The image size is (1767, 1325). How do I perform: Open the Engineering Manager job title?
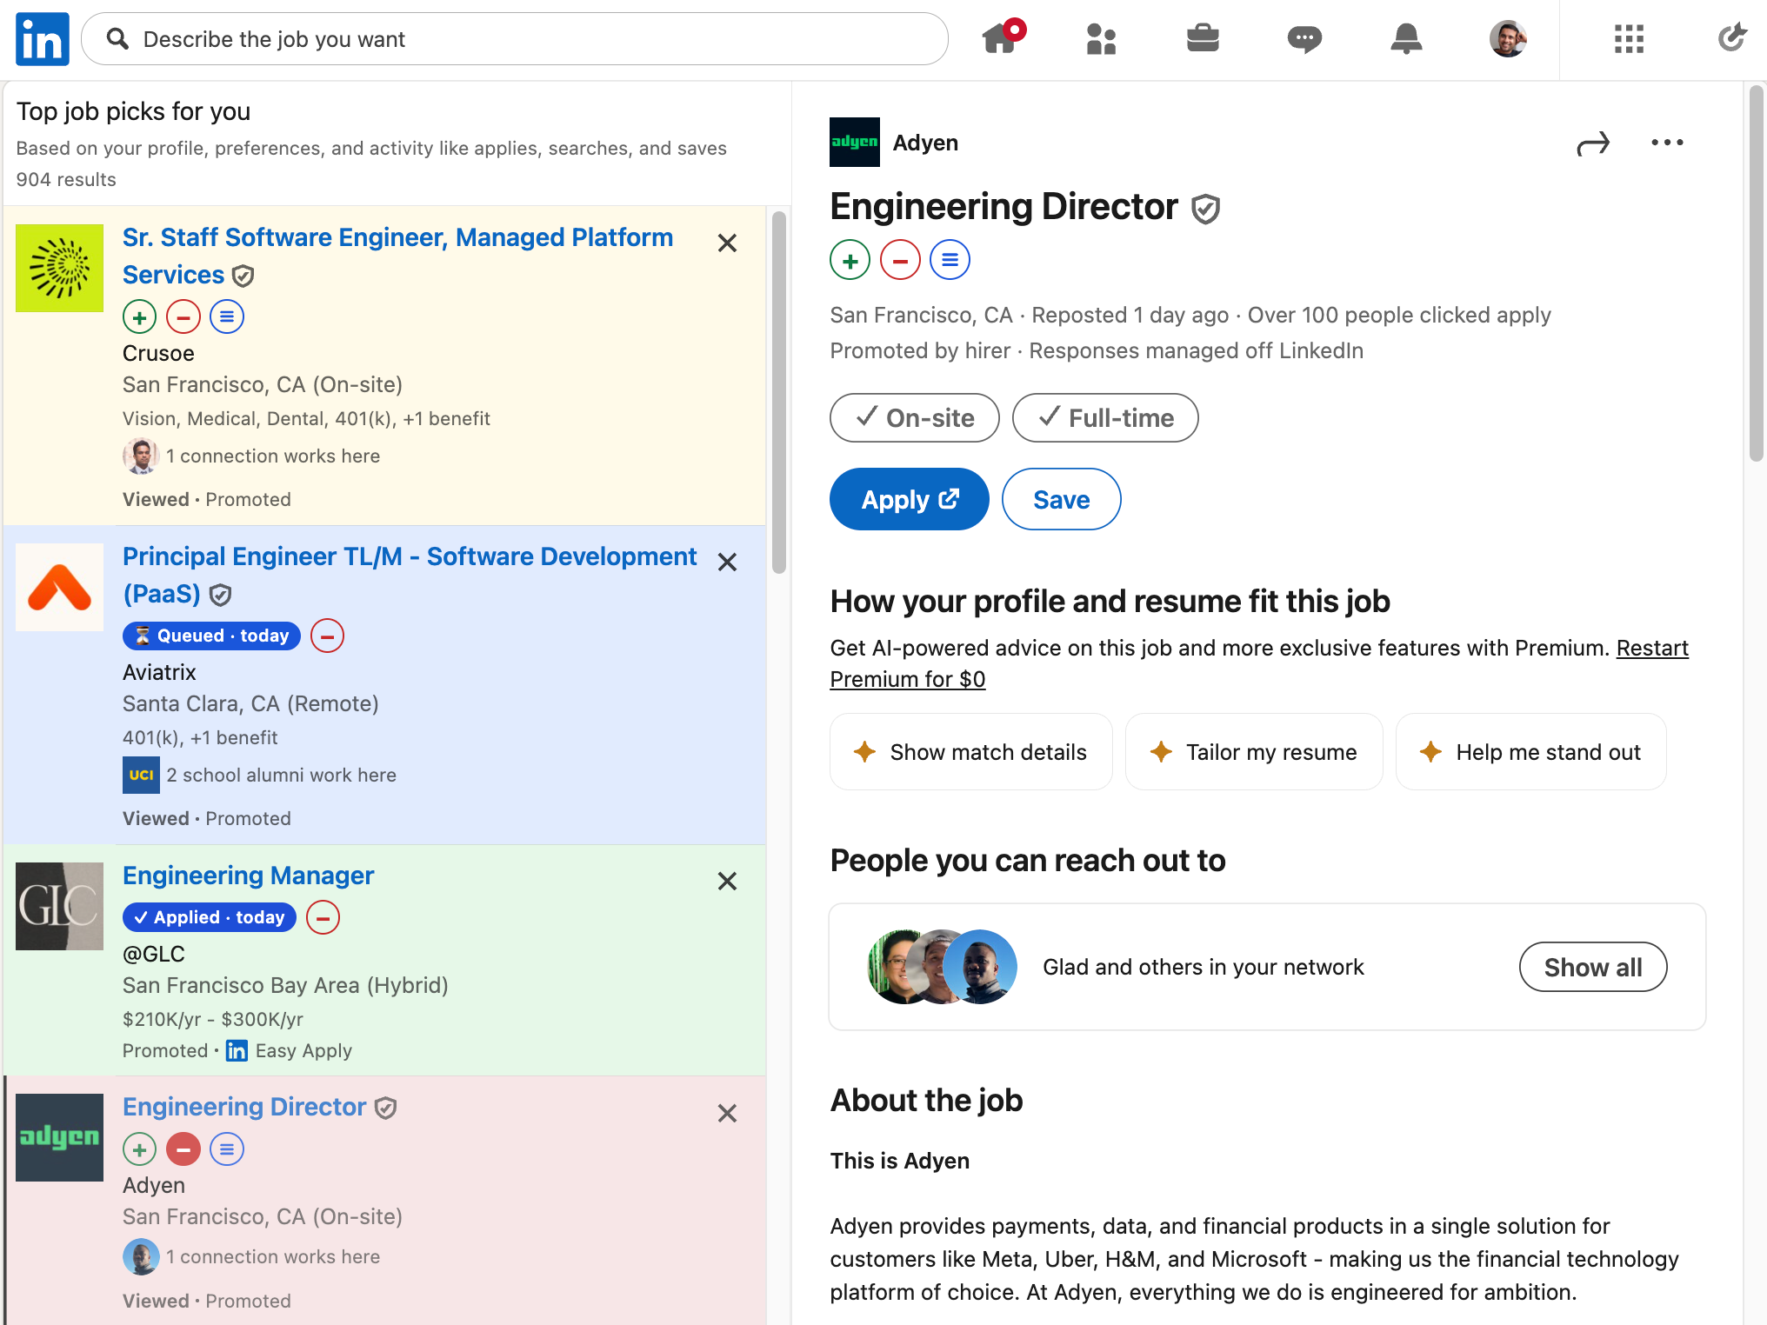click(248, 876)
